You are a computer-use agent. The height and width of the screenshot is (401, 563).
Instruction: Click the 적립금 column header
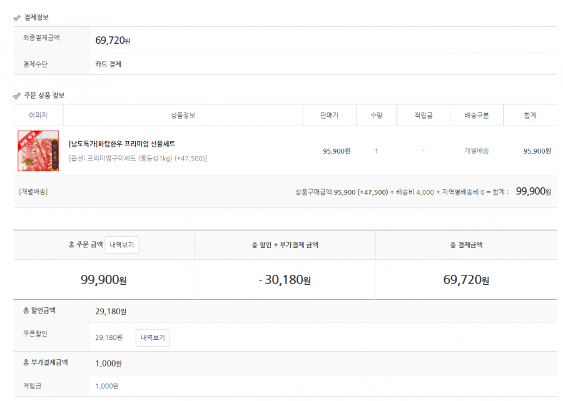click(x=424, y=115)
